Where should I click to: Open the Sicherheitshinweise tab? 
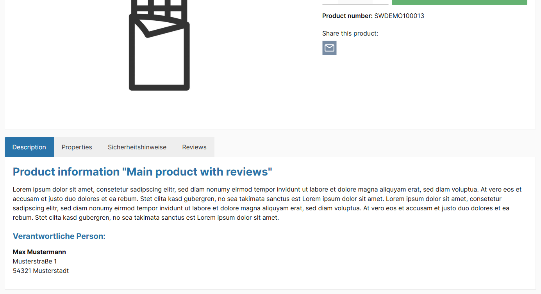coord(137,147)
